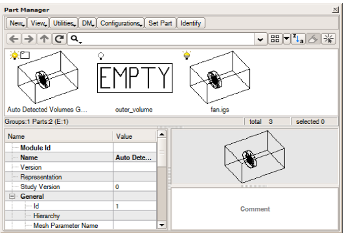Click the 'Groups:1 Parts:2 (E:1)' status text
Viewport: 344px width, 233px height.
pyautogui.click(x=36, y=121)
